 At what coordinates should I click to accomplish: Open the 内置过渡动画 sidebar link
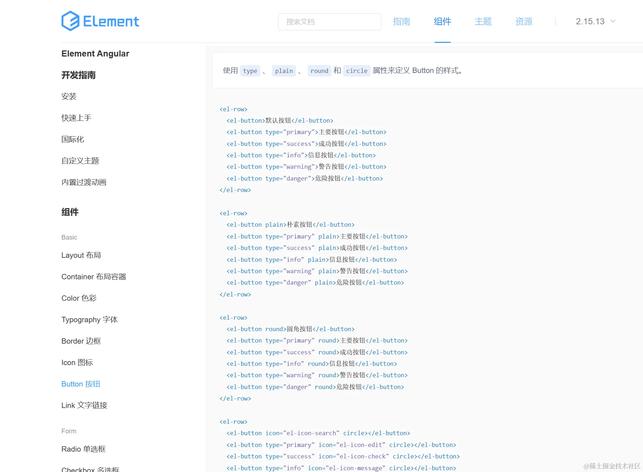pos(84,182)
